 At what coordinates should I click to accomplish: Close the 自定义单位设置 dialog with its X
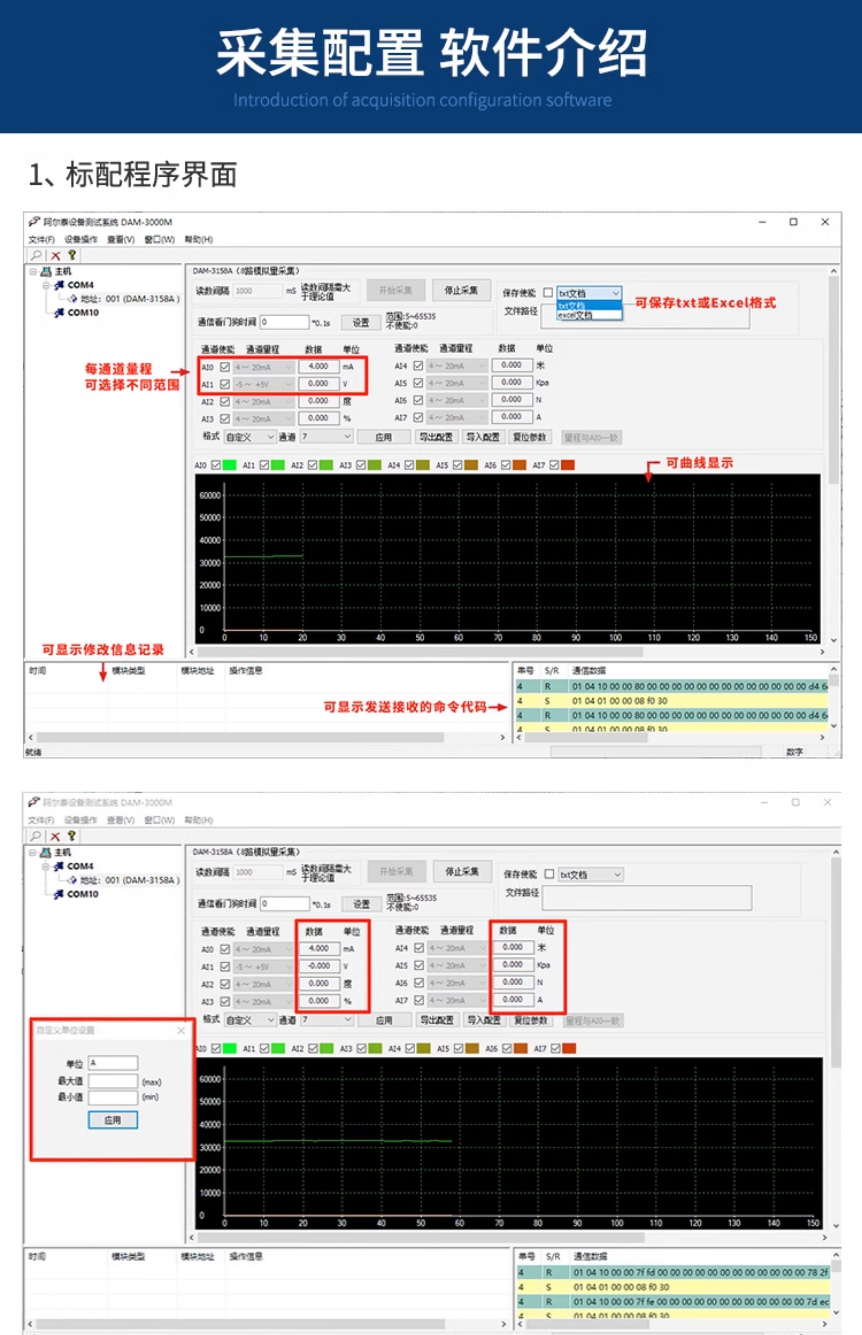tap(181, 1030)
